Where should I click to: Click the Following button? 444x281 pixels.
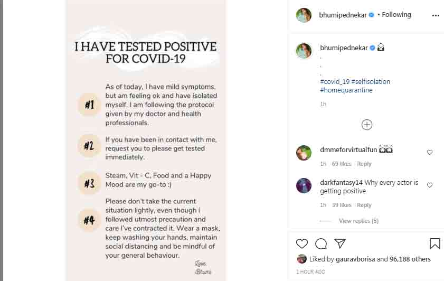point(396,15)
